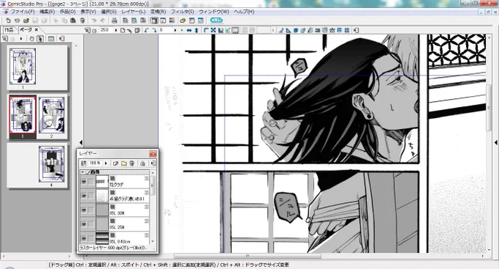Viewport: 499px width, 269px height.
Task: Open the rotation angle dropdown arrow
Action: tap(175, 30)
